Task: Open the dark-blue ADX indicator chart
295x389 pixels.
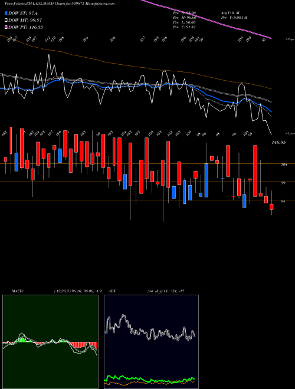Action: 151,342
